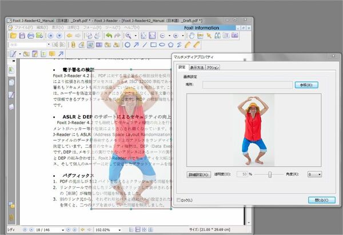
Task: Click the last page button in status bar
Action: point(74,230)
